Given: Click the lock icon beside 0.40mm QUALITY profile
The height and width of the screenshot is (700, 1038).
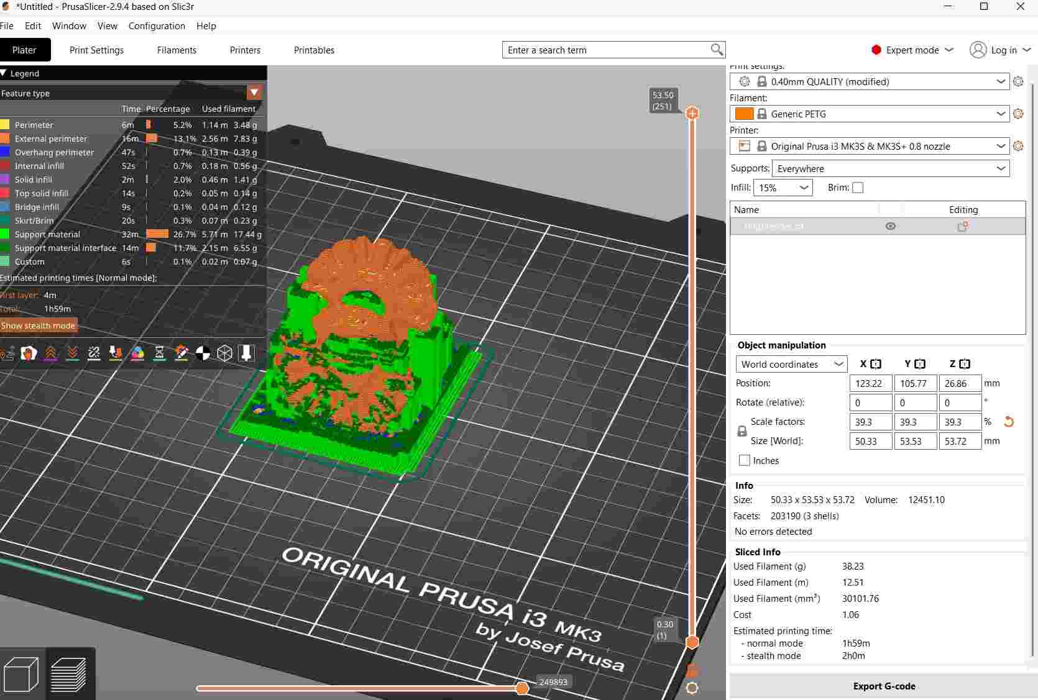Looking at the screenshot, I should click(762, 81).
